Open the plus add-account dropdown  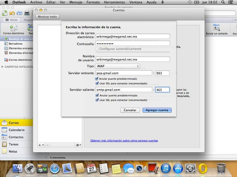[x=41, y=145]
